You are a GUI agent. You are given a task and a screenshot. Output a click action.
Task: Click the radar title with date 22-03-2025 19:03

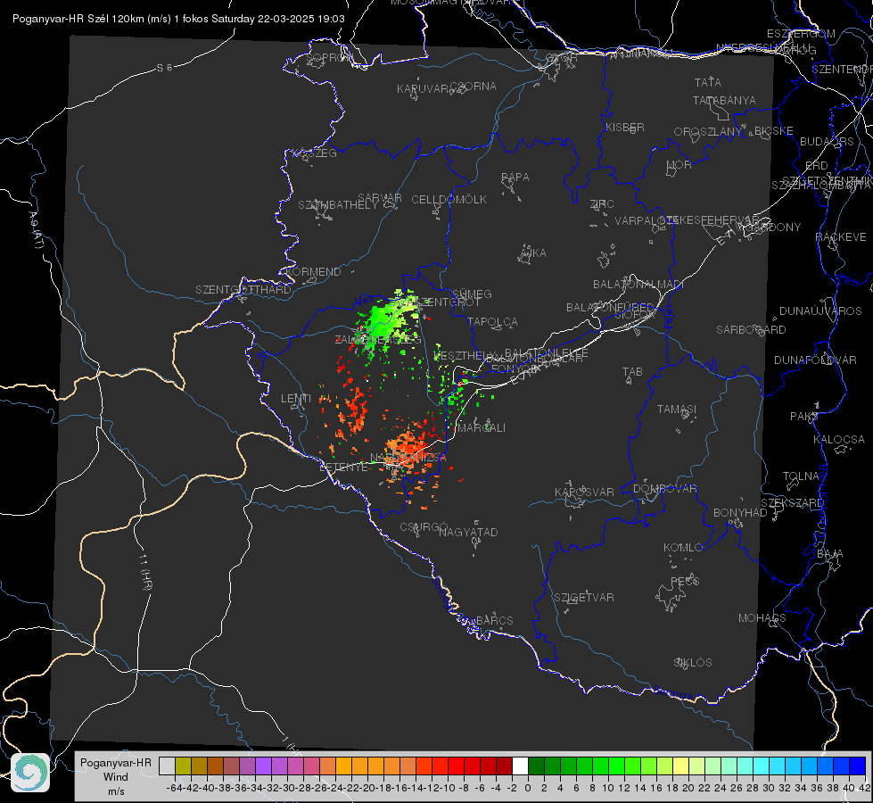pos(178,19)
